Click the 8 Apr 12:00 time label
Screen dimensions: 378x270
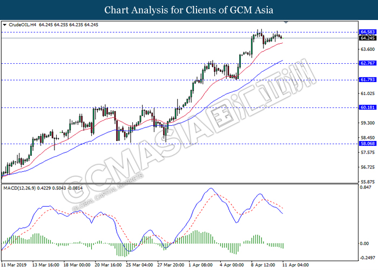tap(263, 265)
